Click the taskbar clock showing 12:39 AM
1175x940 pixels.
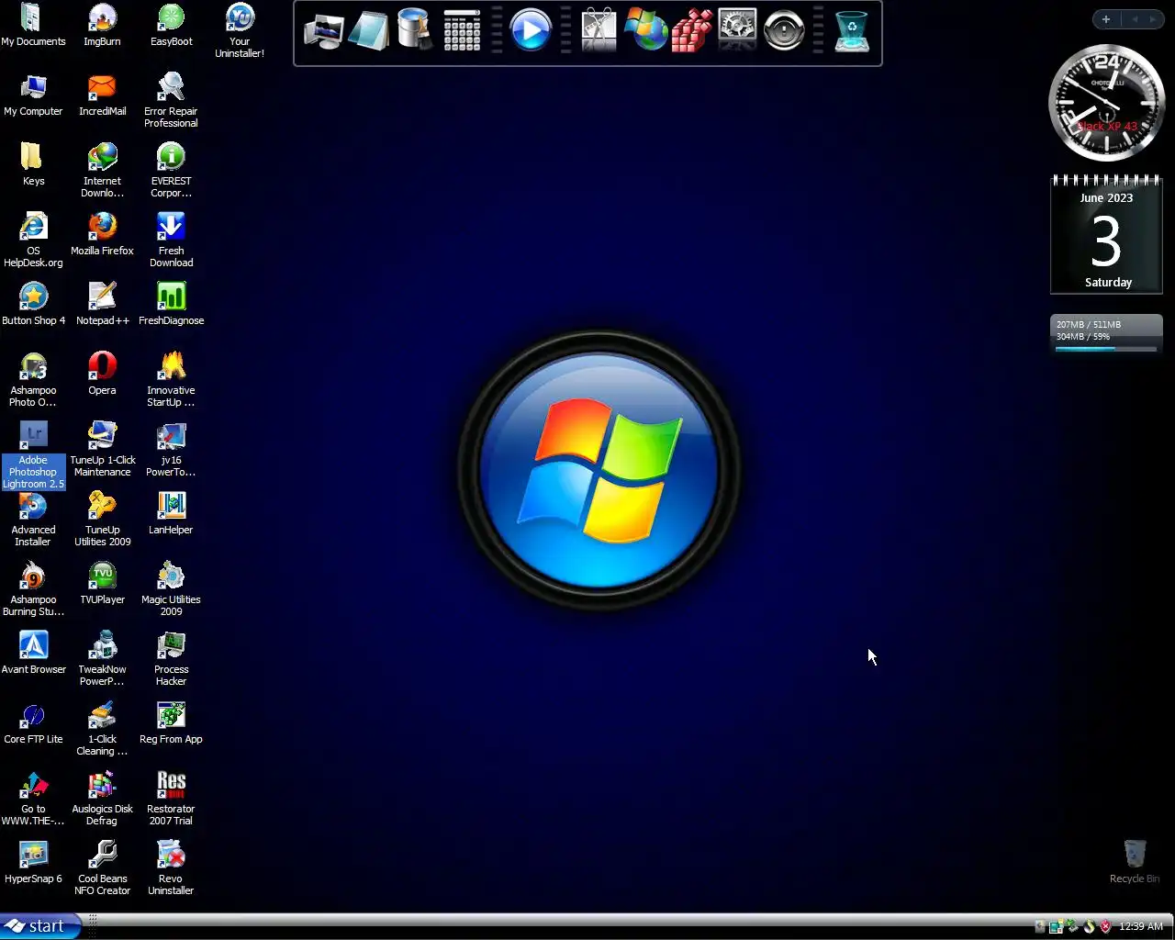point(1141,926)
